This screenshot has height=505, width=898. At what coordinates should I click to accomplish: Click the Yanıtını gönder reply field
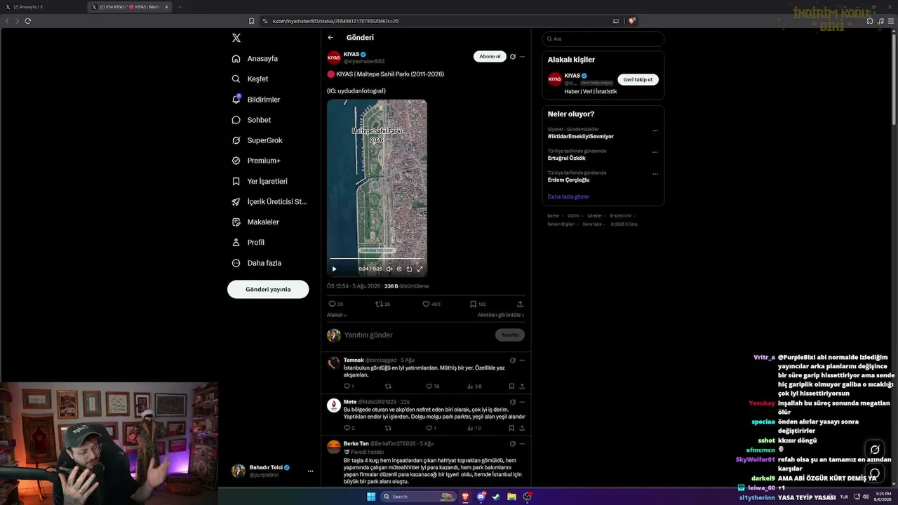(417, 335)
